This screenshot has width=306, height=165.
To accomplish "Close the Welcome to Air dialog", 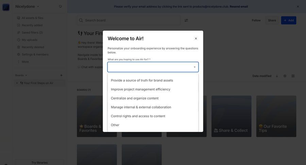I will pyautogui.click(x=196, y=39).
